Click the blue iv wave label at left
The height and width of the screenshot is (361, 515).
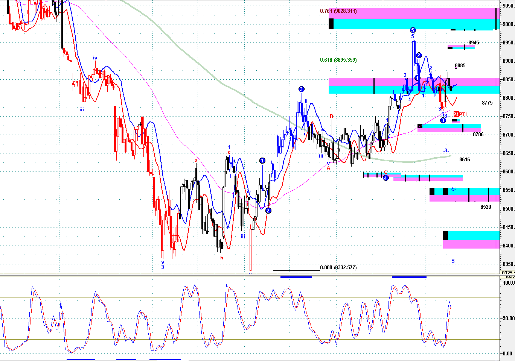point(95,58)
